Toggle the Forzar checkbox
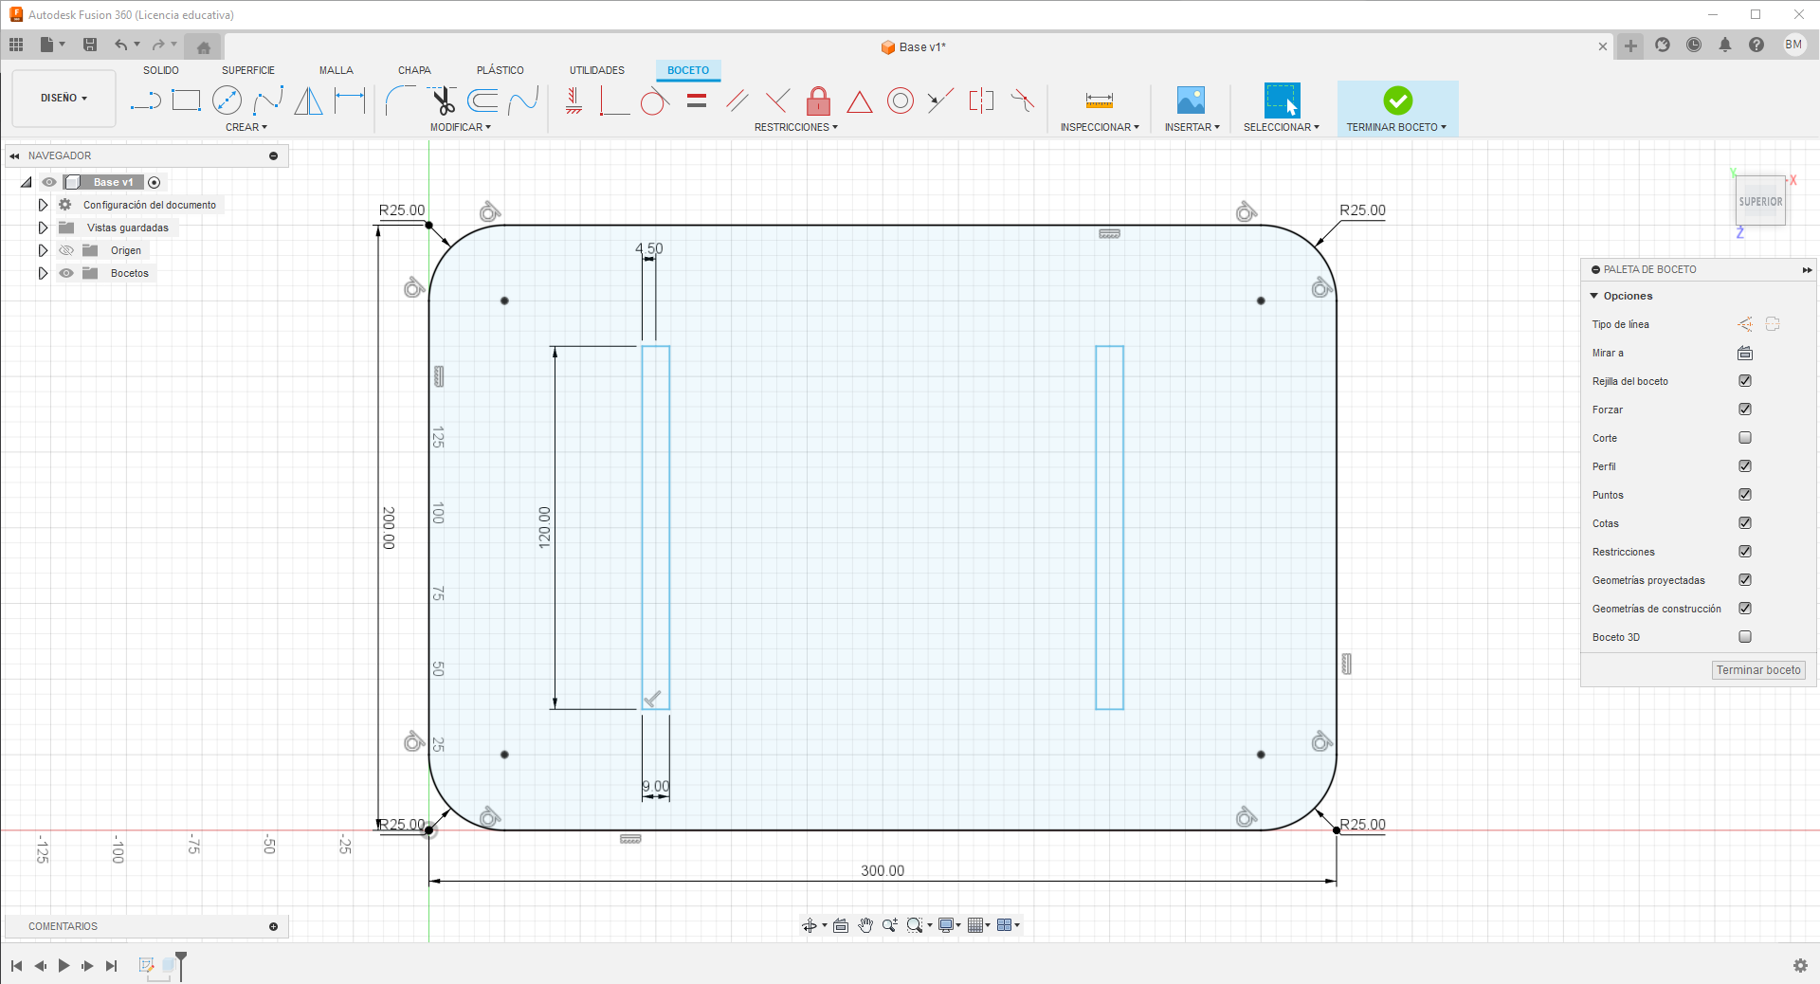The height and width of the screenshot is (984, 1820). [1745, 410]
